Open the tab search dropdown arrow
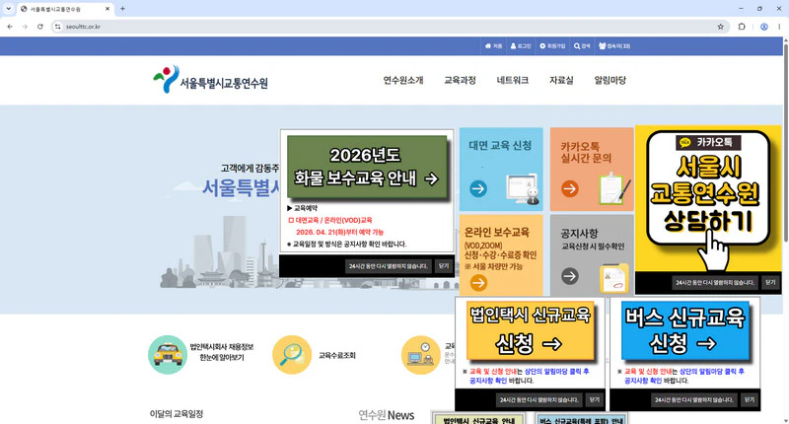The image size is (789, 424). [x=9, y=9]
